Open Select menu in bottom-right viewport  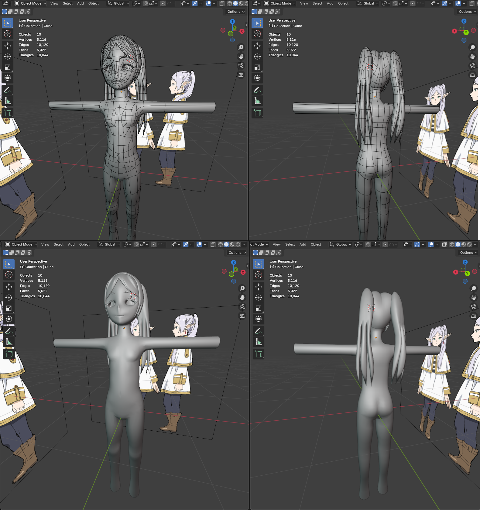290,244
